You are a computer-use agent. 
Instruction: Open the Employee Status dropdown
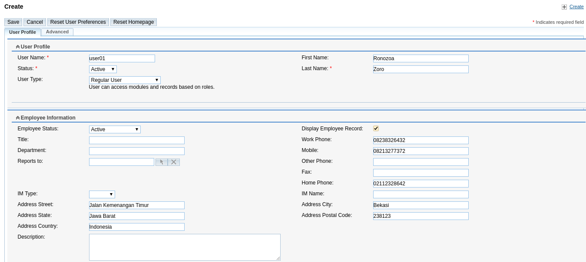(x=115, y=129)
